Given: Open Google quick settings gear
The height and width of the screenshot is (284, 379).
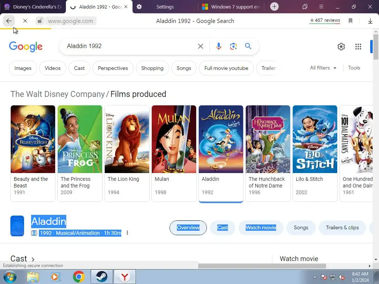Looking at the screenshot, I should tap(341, 47).
